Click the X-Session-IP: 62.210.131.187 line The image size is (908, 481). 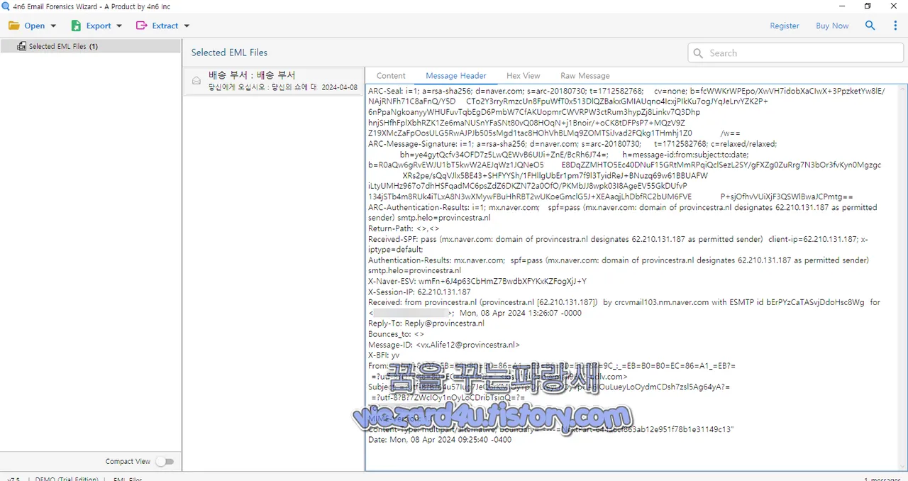click(419, 292)
